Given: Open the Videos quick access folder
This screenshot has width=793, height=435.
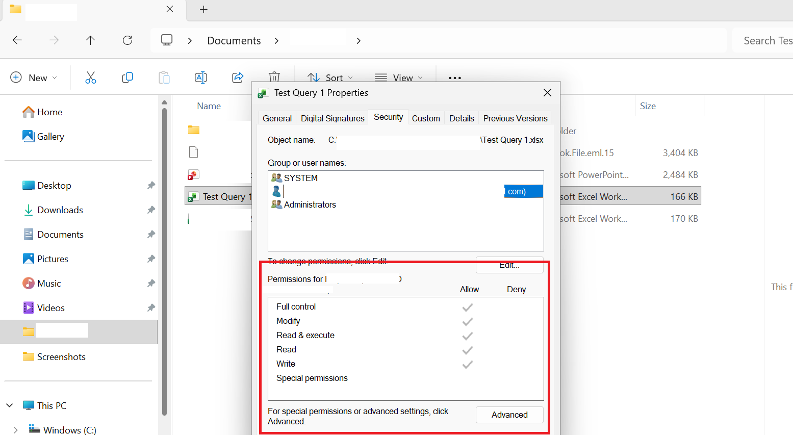Looking at the screenshot, I should point(44,308).
